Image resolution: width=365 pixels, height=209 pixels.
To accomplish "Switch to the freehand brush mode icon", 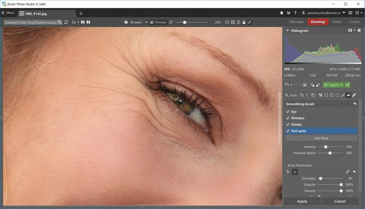I will pos(288,172).
